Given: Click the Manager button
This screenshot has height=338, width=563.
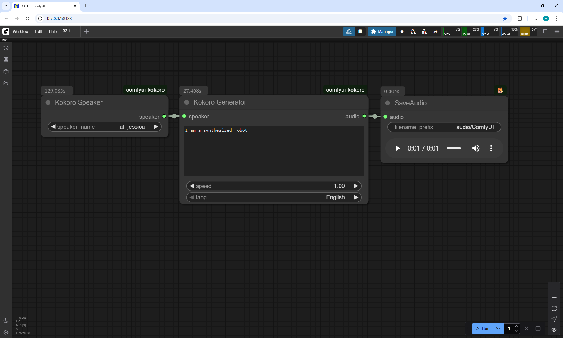Looking at the screenshot, I should point(382,31).
